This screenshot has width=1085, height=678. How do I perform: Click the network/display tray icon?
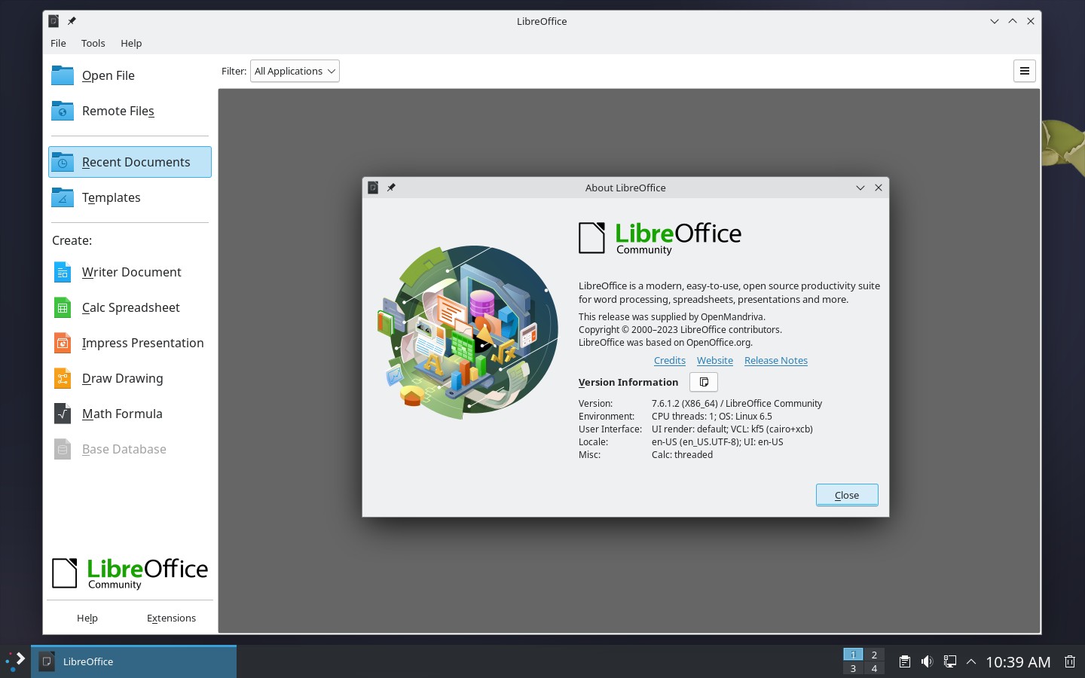(x=949, y=661)
